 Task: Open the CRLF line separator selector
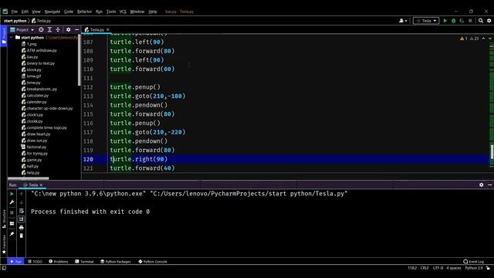pos(425,268)
